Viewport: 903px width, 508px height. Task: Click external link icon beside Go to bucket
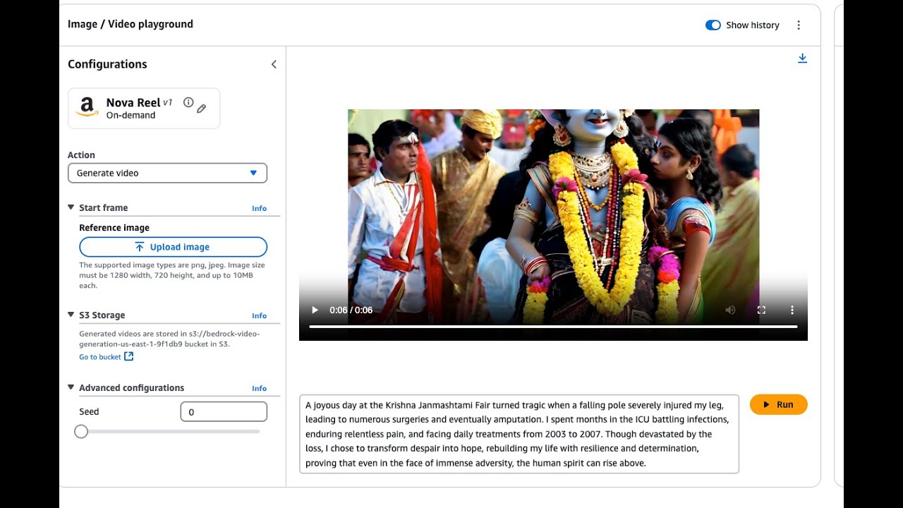pyautogui.click(x=129, y=357)
